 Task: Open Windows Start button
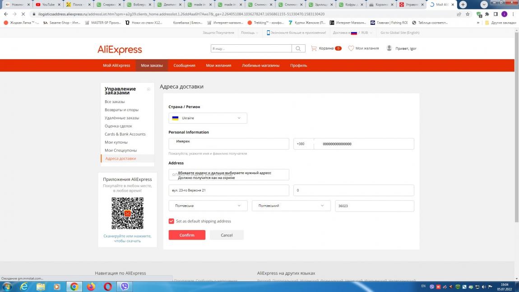tap(7, 287)
